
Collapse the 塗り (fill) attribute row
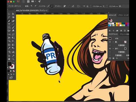coord(113,48)
